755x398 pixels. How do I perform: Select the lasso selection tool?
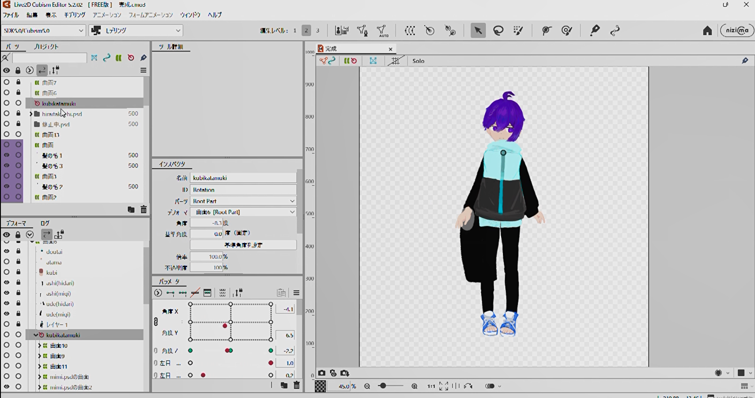(x=498, y=30)
